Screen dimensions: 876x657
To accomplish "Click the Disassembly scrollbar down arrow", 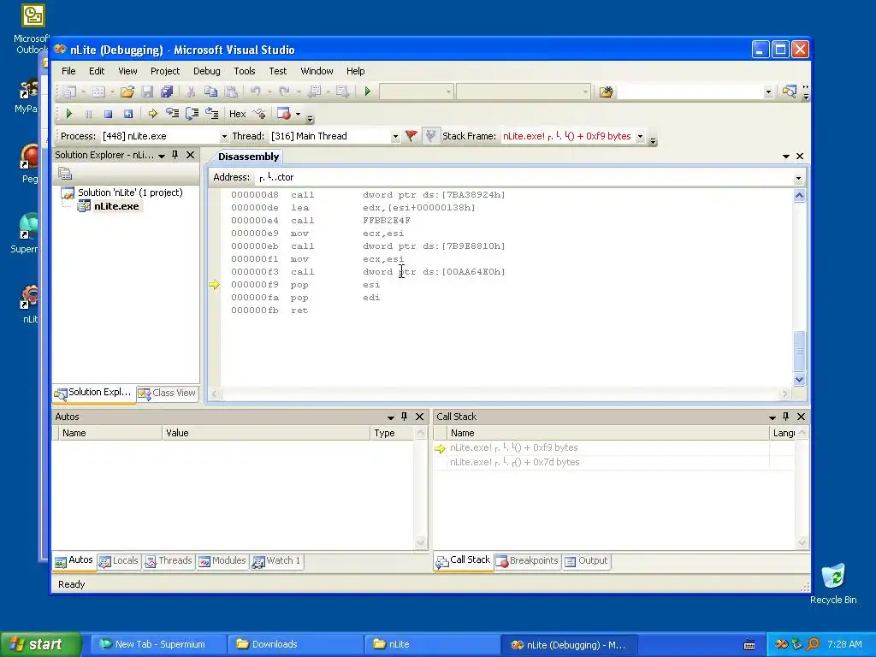I will click(x=799, y=379).
